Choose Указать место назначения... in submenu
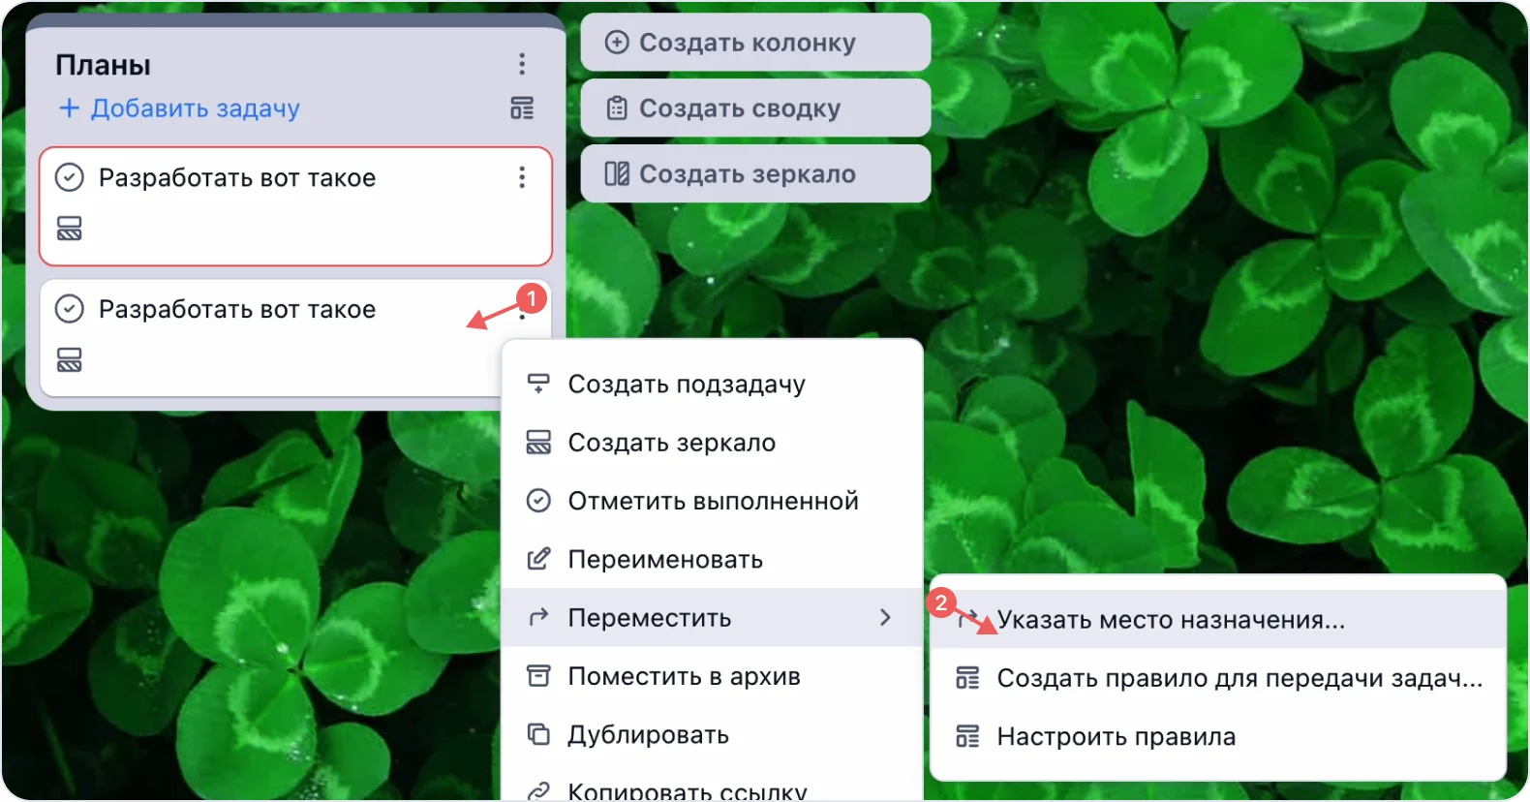This screenshot has height=802, width=1530. coord(1218,620)
